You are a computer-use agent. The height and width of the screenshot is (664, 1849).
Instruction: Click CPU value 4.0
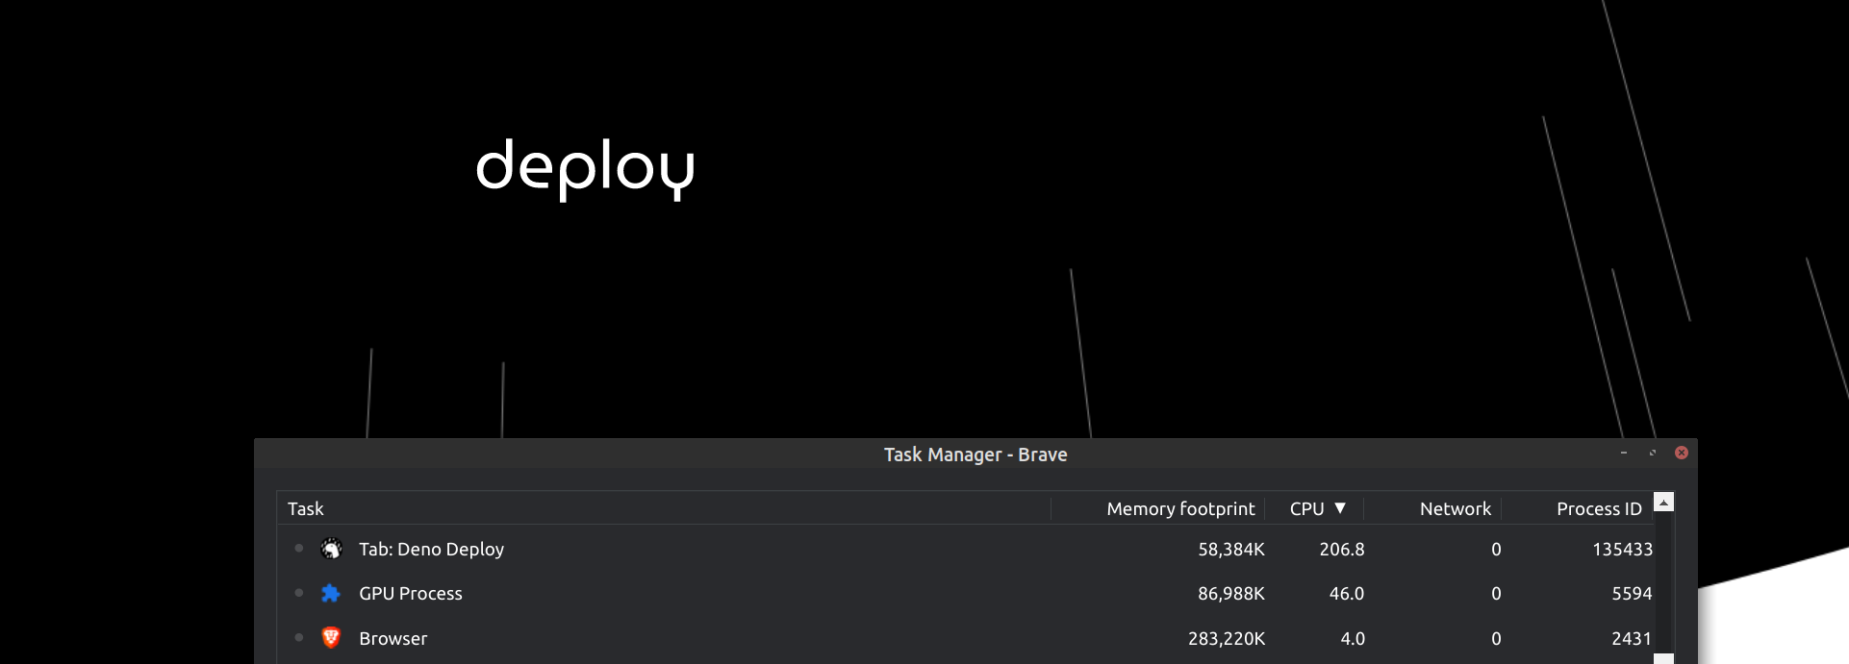click(1353, 639)
